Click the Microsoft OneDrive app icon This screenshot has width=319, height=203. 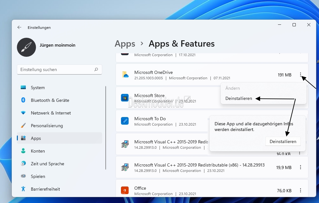pyautogui.click(x=125, y=75)
